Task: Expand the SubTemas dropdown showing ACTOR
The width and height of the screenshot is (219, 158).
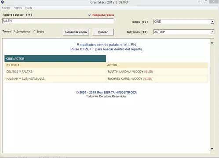Action: pyautogui.click(x=212, y=32)
